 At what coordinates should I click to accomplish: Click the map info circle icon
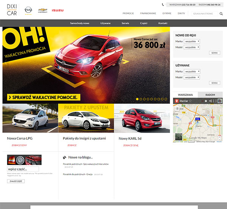[206, 101]
